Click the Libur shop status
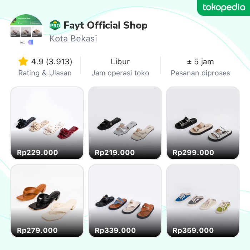 pyautogui.click(x=120, y=62)
